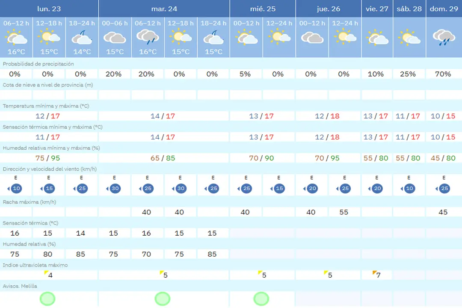Image resolution: width=462 pixels, height=308 pixels.
Task: Click jue. 26 00–12 h wind icon showing 20
Action: [x=311, y=188]
